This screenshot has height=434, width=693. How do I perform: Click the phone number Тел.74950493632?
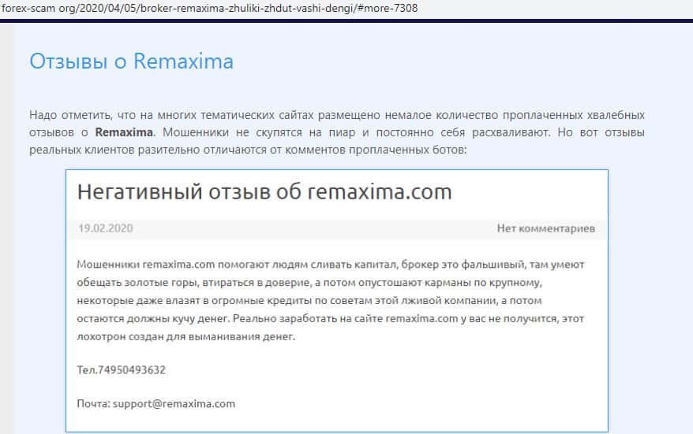(x=121, y=369)
